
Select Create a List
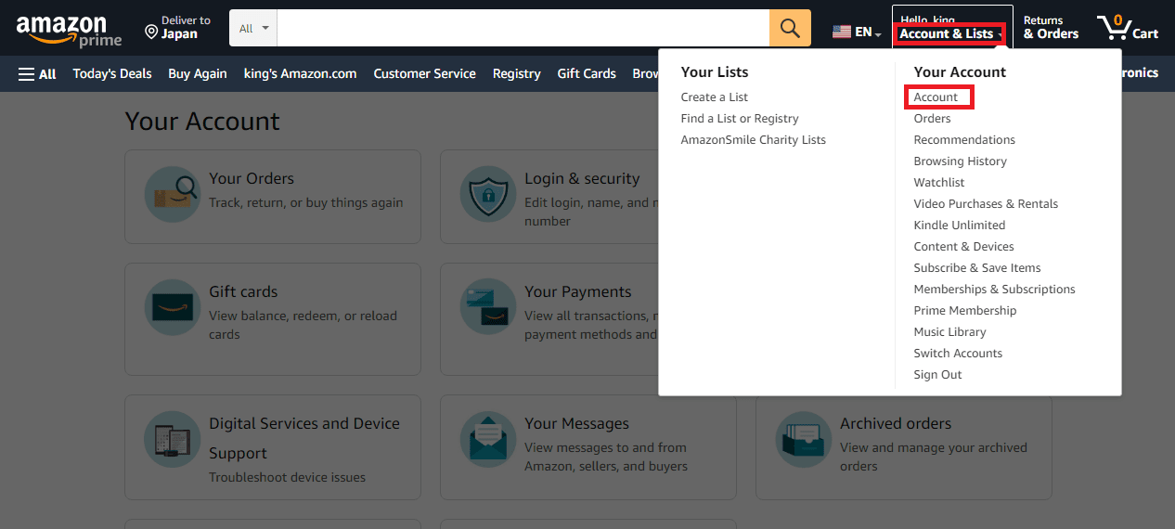click(715, 97)
